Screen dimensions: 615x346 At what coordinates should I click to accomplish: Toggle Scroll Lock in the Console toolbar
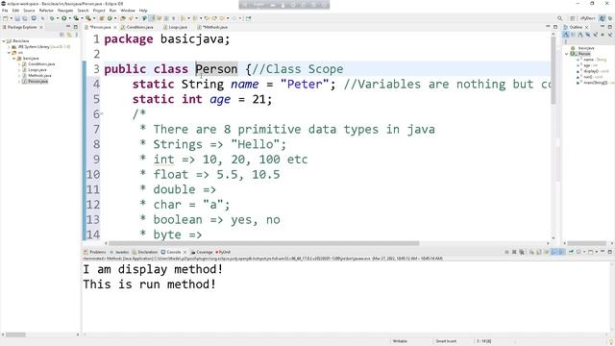coord(538,252)
